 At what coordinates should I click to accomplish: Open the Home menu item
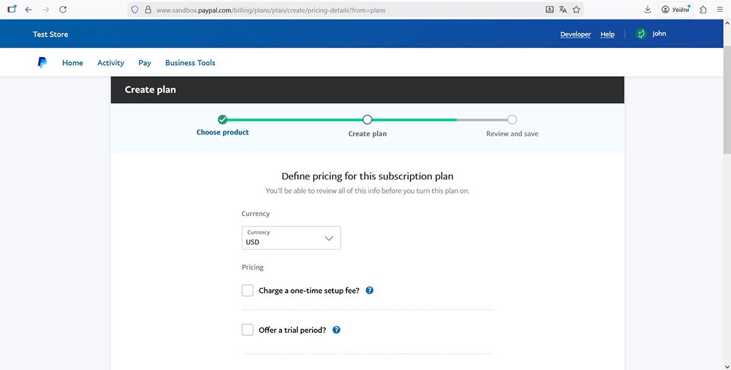pos(72,63)
